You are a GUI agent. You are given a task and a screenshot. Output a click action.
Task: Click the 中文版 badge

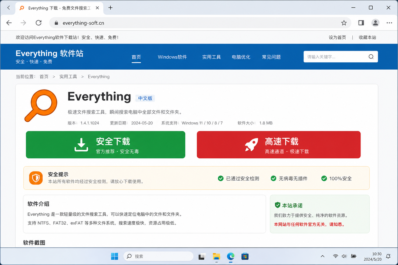pos(145,98)
